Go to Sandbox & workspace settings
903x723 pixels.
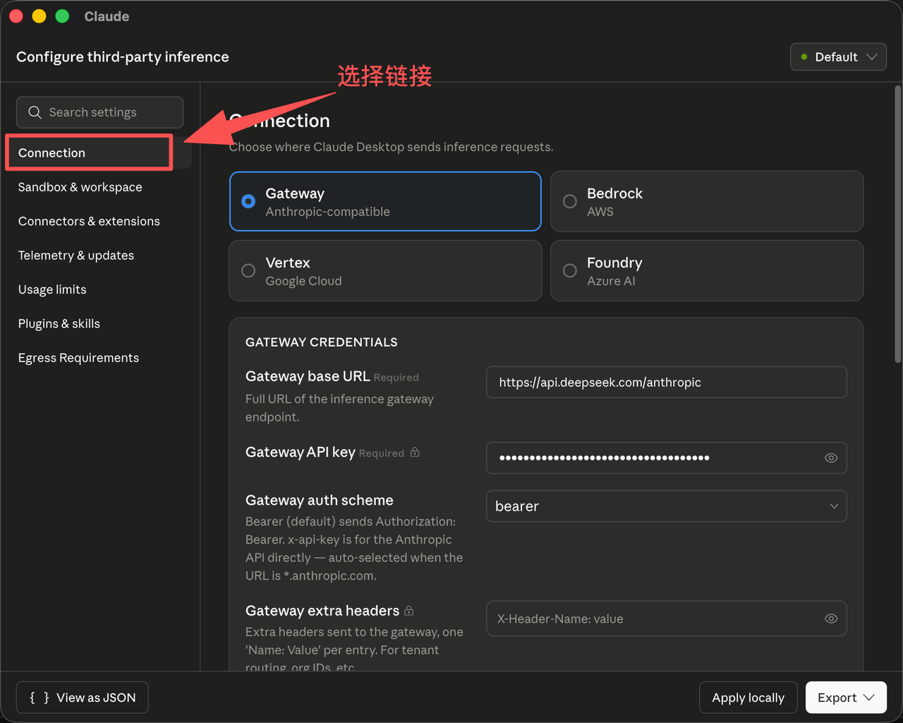pyautogui.click(x=80, y=187)
